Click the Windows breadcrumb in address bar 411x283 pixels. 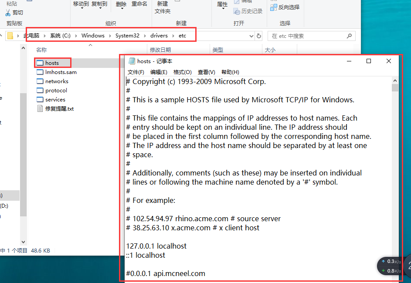coord(93,36)
